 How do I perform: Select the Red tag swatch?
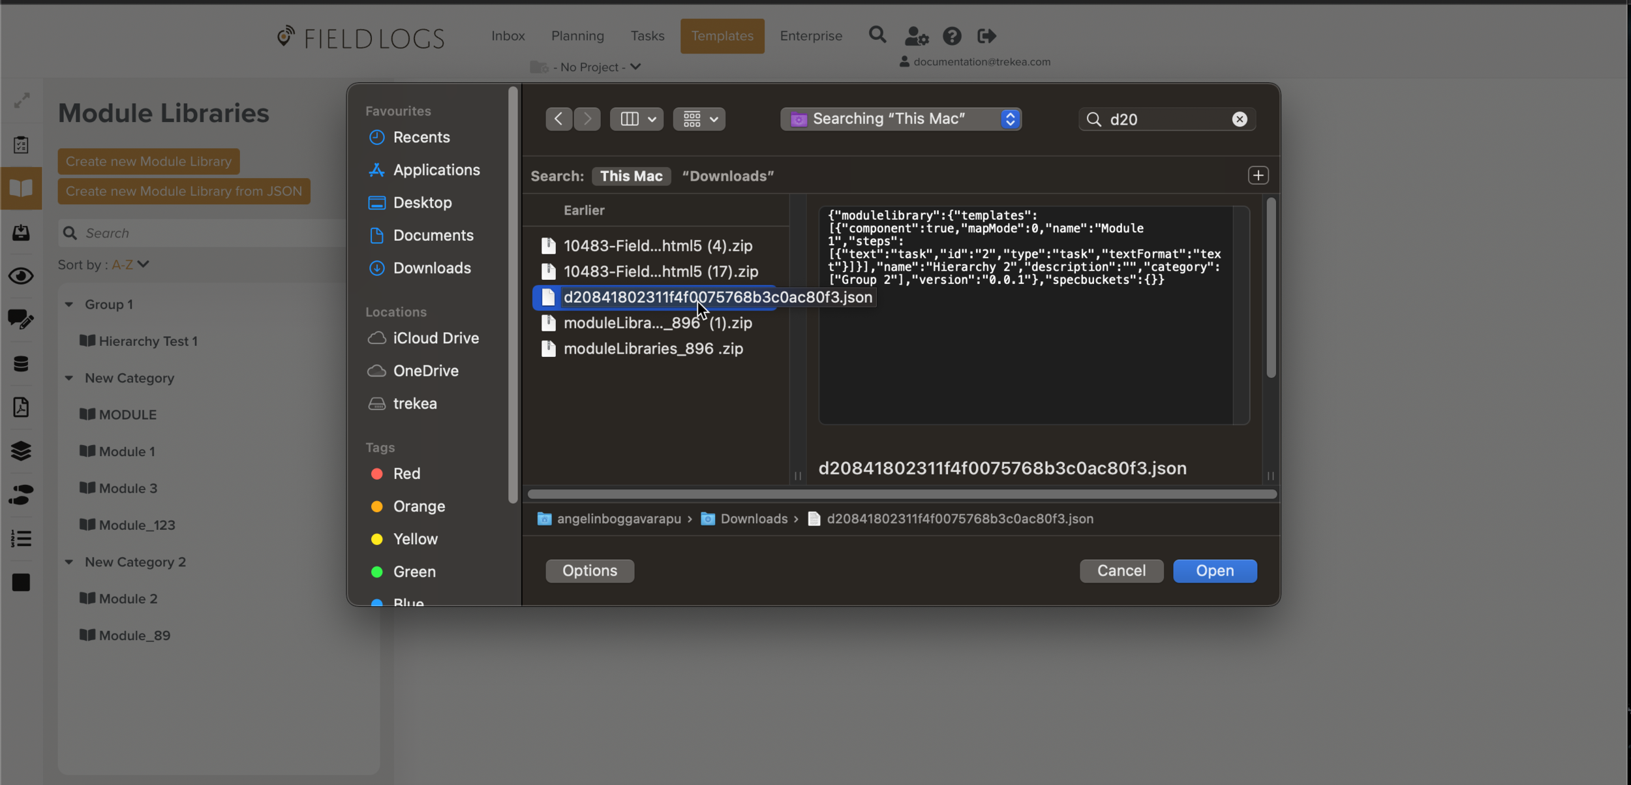pos(376,473)
